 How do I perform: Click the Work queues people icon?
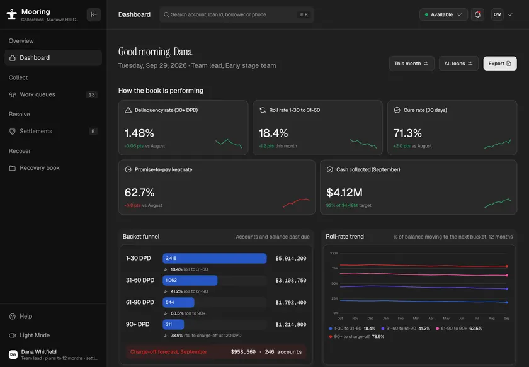pyautogui.click(x=13, y=94)
